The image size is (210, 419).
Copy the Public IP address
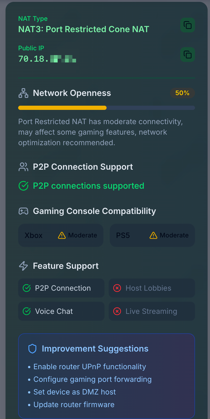pos(187,55)
